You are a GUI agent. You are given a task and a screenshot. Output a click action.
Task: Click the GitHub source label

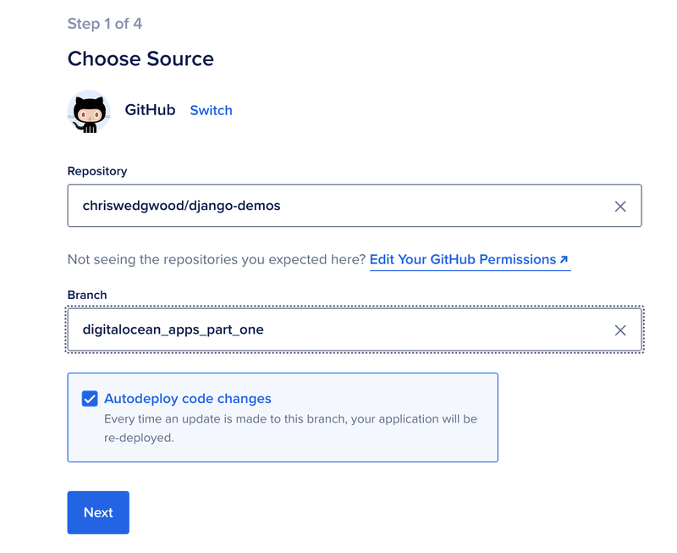[x=150, y=110]
